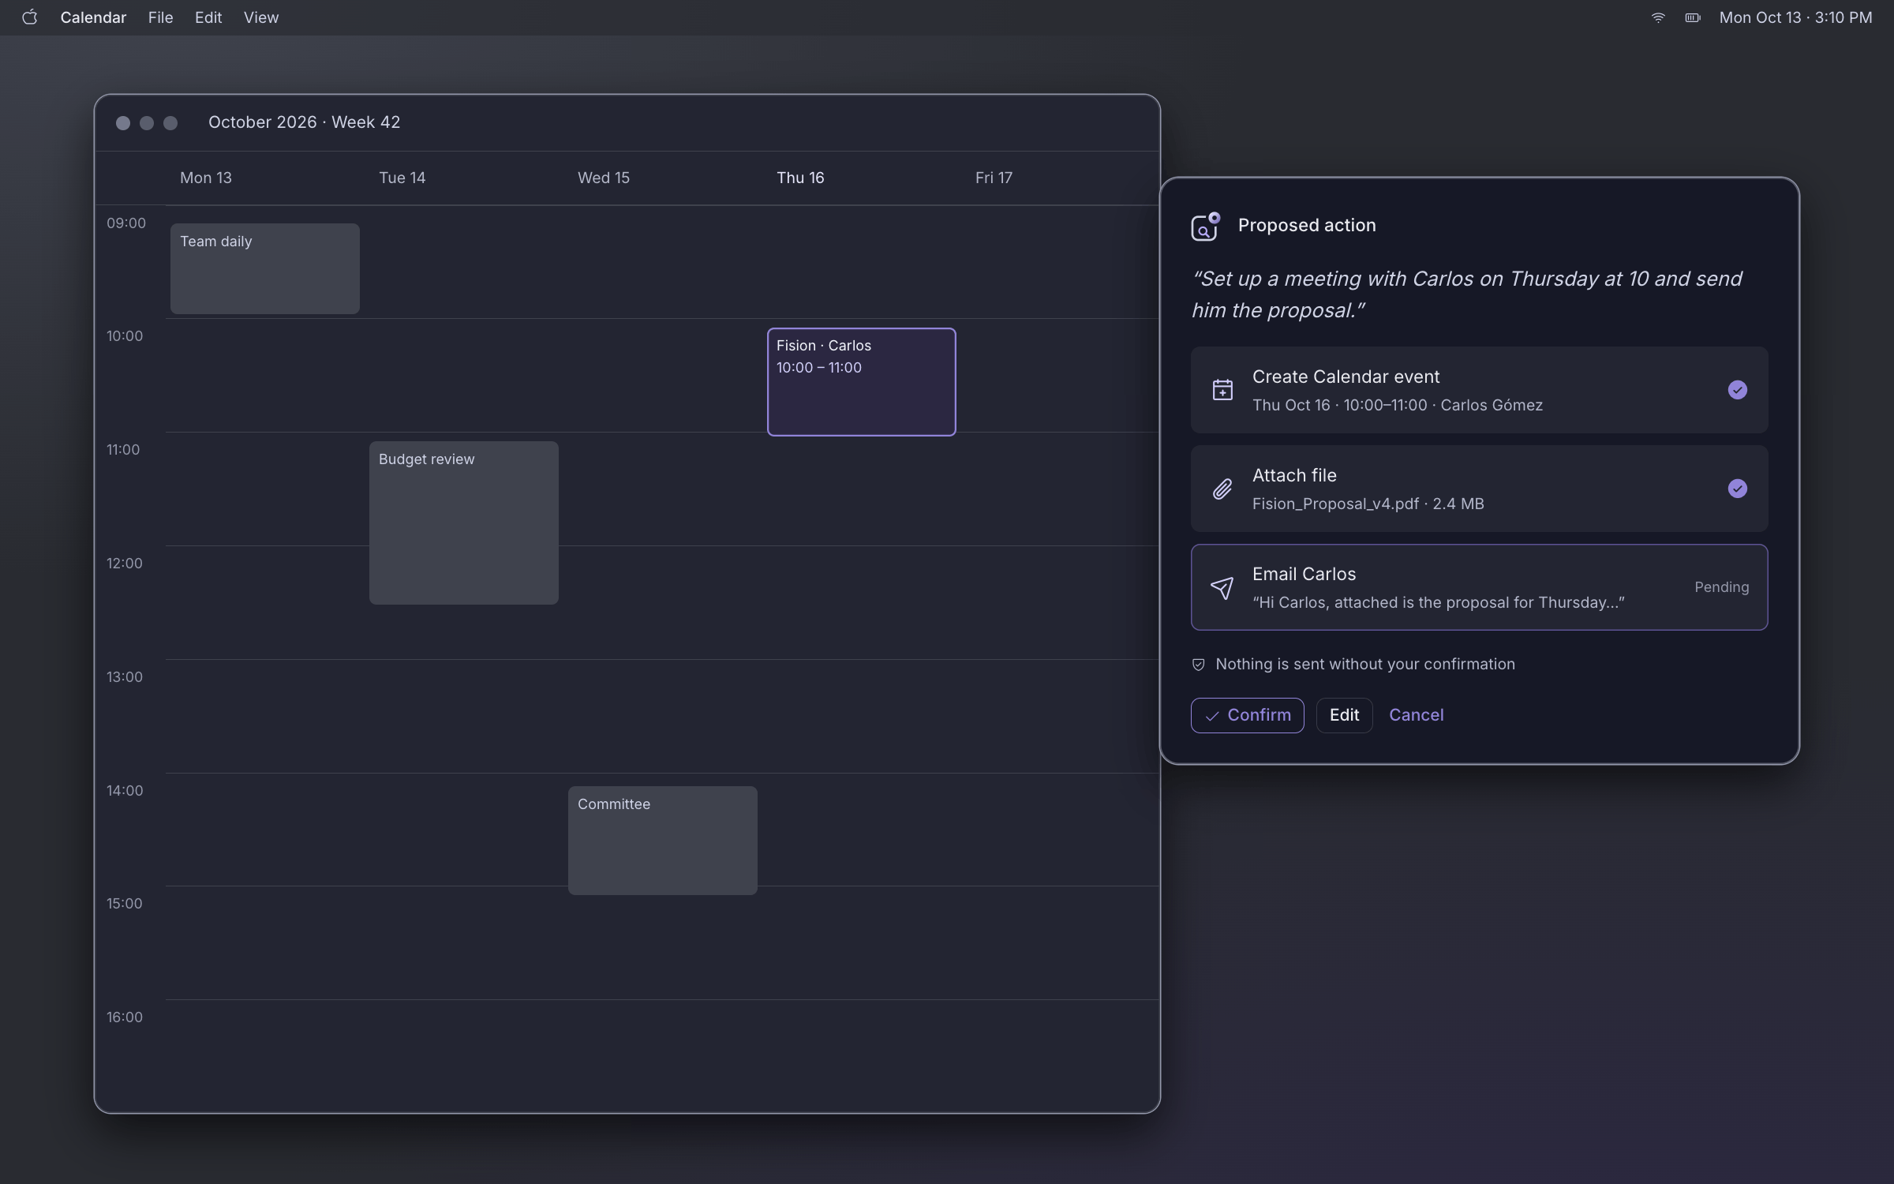Click the Nothing is sent without your confirmation note
The width and height of the screenshot is (1894, 1184).
pos(1364,664)
